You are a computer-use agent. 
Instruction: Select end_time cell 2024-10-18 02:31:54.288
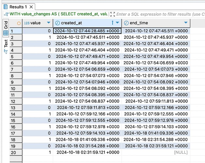pos(156,140)
